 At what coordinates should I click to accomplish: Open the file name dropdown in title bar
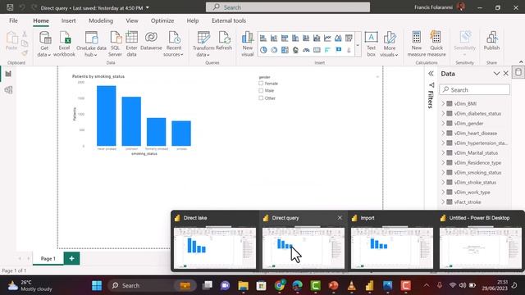(x=148, y=7)
